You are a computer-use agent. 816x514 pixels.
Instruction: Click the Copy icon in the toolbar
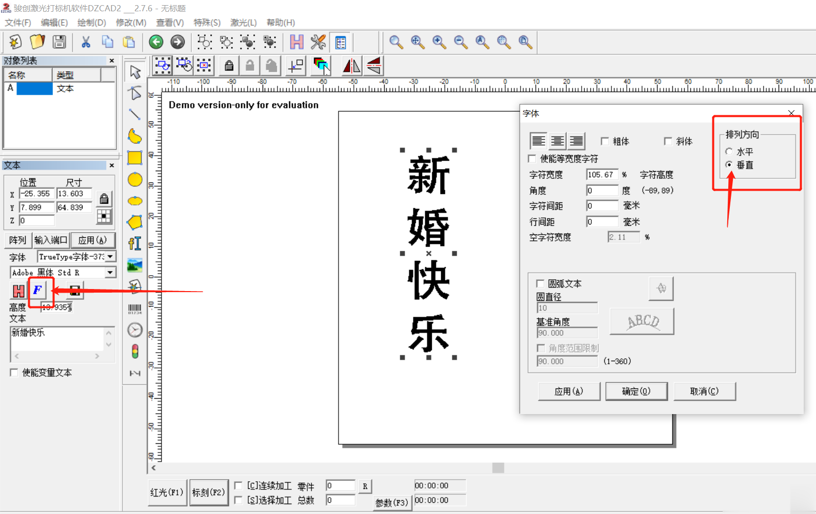(107, 42)
